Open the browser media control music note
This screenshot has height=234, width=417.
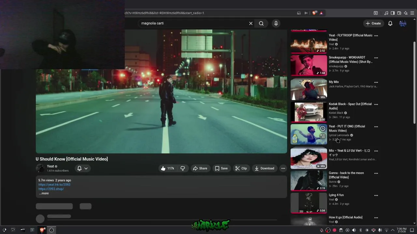(386, 13)
